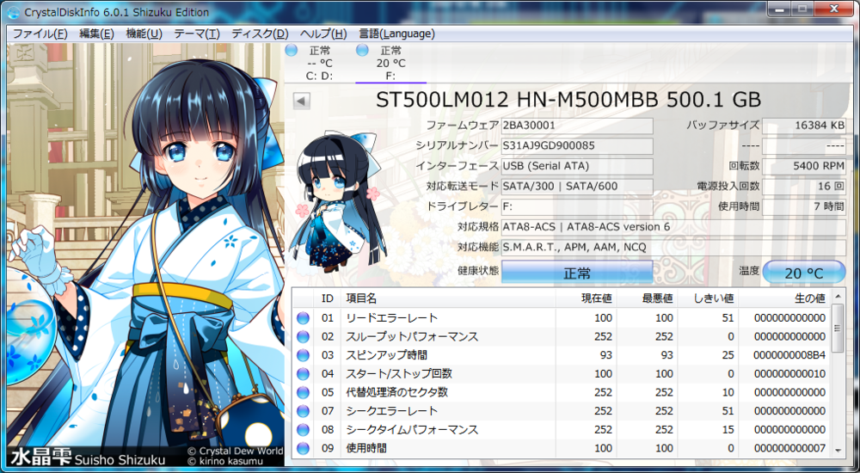Click the power on hours field 7 時間
Image resolution: width=860 pixels, height=473 pixels.
click(x=804, y=207)
